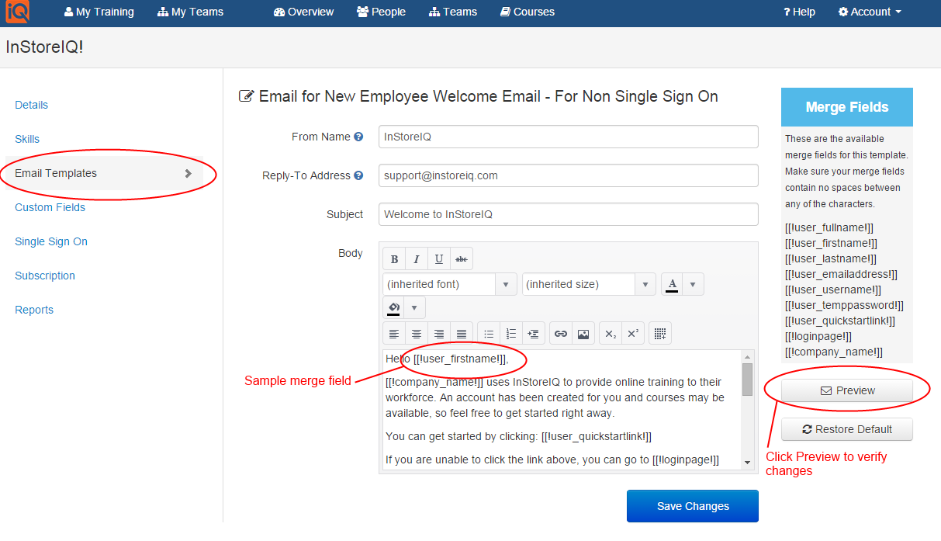The height and width of the screenshot is (541, 941).
Task: Click the Save Changes button
Action: (x=692, y=506)
